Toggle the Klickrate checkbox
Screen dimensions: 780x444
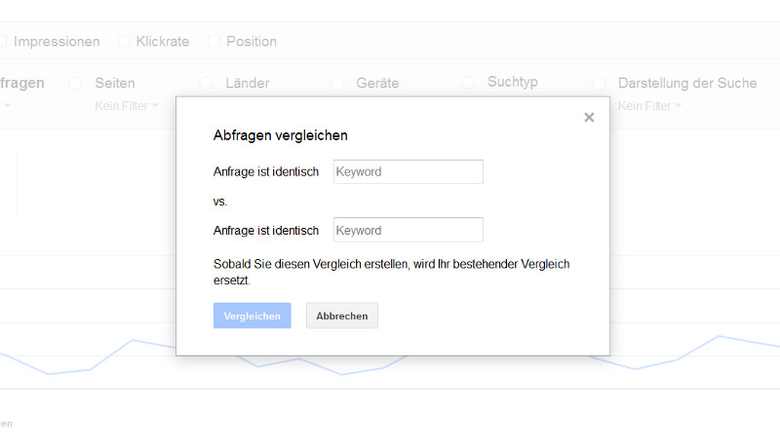[124, 42]
